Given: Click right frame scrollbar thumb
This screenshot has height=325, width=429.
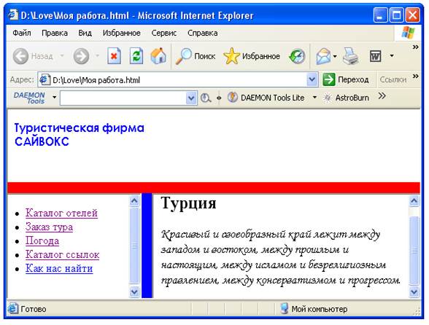Looking at the screenshot, I should tap(414, 251).
